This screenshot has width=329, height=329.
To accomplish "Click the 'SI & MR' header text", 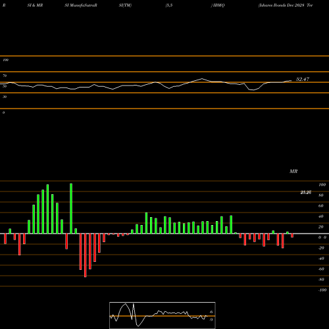I will (35, 5).
